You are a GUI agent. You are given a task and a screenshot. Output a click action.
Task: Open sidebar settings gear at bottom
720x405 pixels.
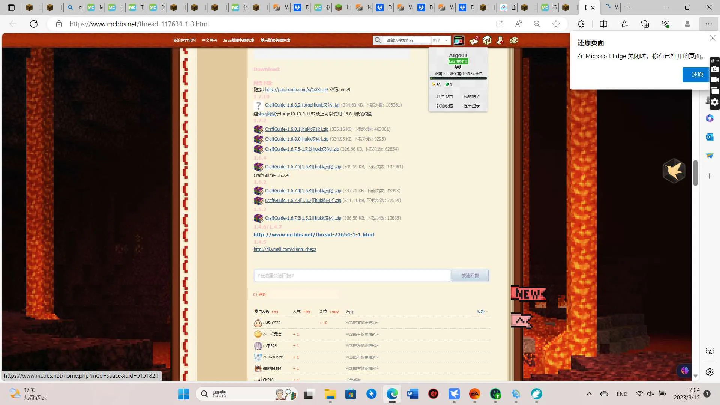[x=709, y=372]
